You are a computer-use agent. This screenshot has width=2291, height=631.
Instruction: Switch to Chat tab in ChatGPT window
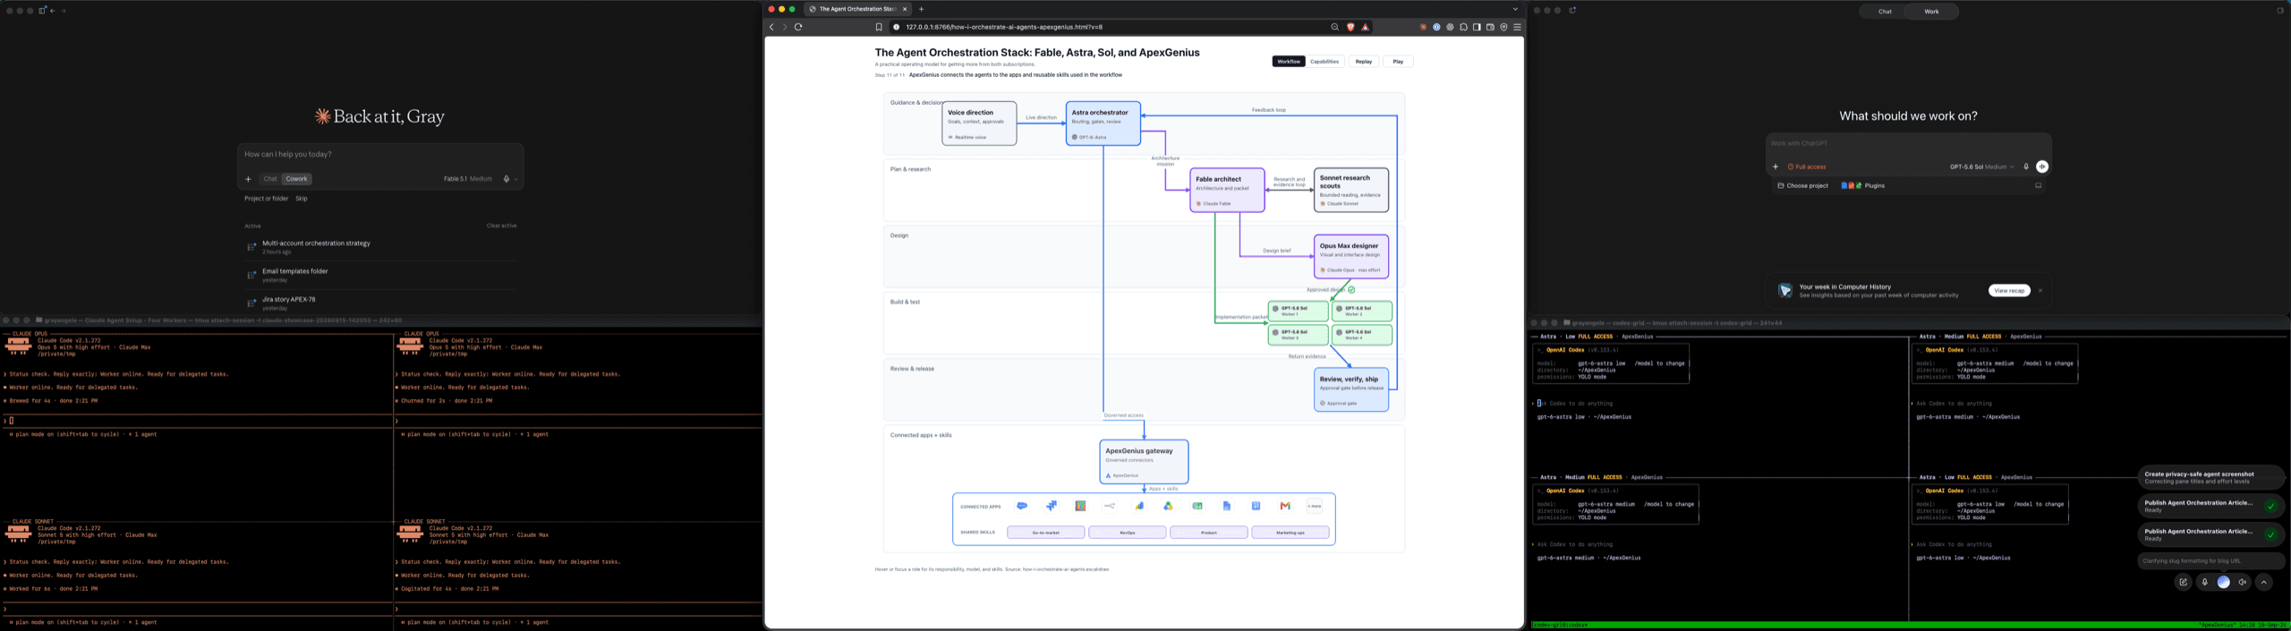tap(1885, 12)
